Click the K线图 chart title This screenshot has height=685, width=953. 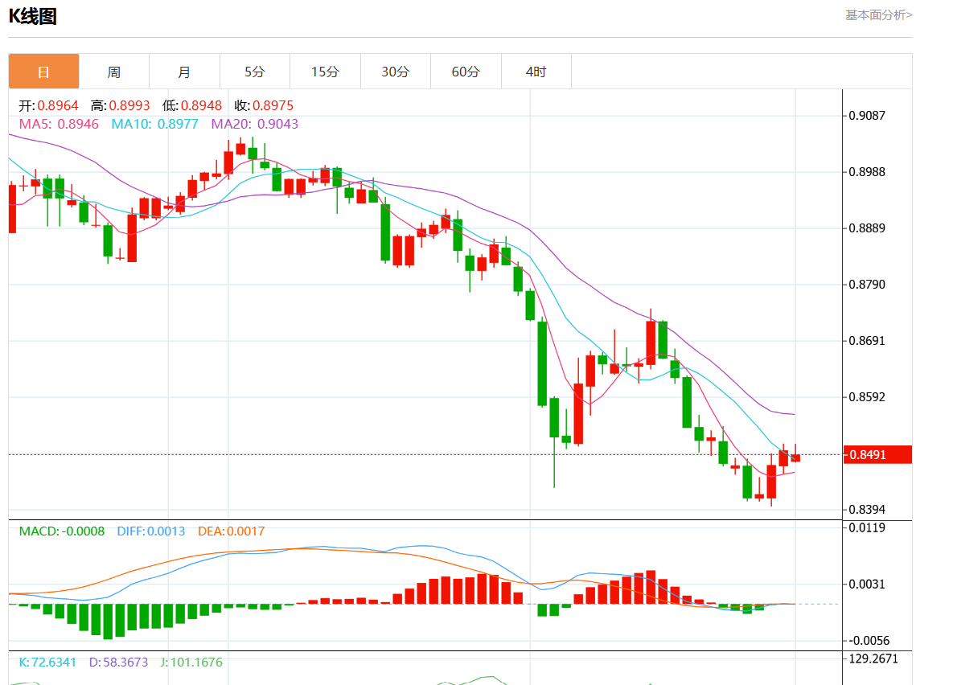pos(33,16)
